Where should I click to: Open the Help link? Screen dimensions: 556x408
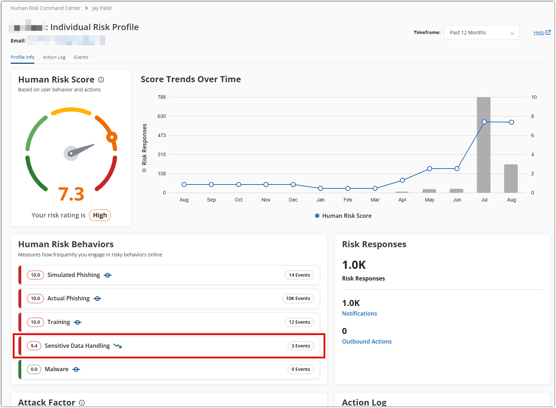(x=539, y=33)
